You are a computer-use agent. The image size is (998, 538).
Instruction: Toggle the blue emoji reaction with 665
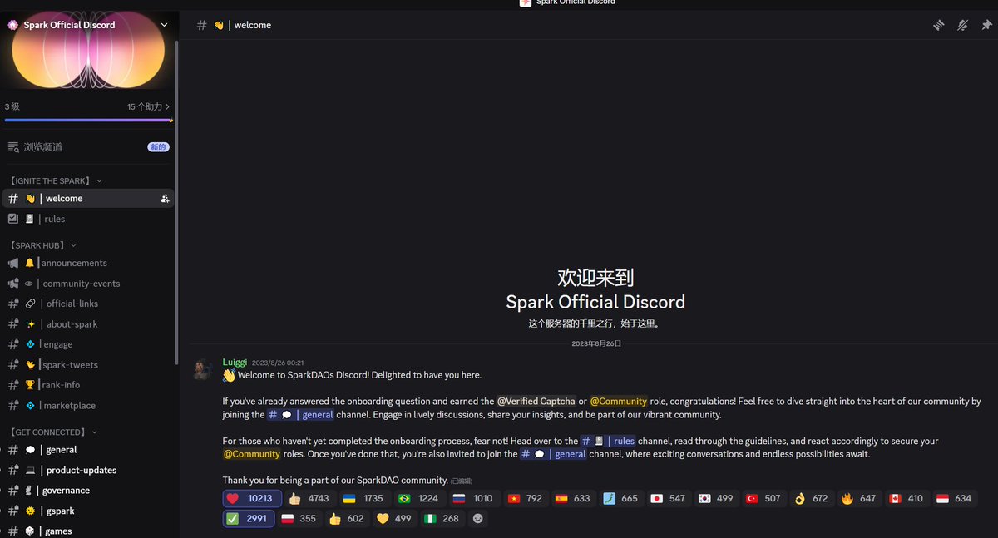point(620,499)
